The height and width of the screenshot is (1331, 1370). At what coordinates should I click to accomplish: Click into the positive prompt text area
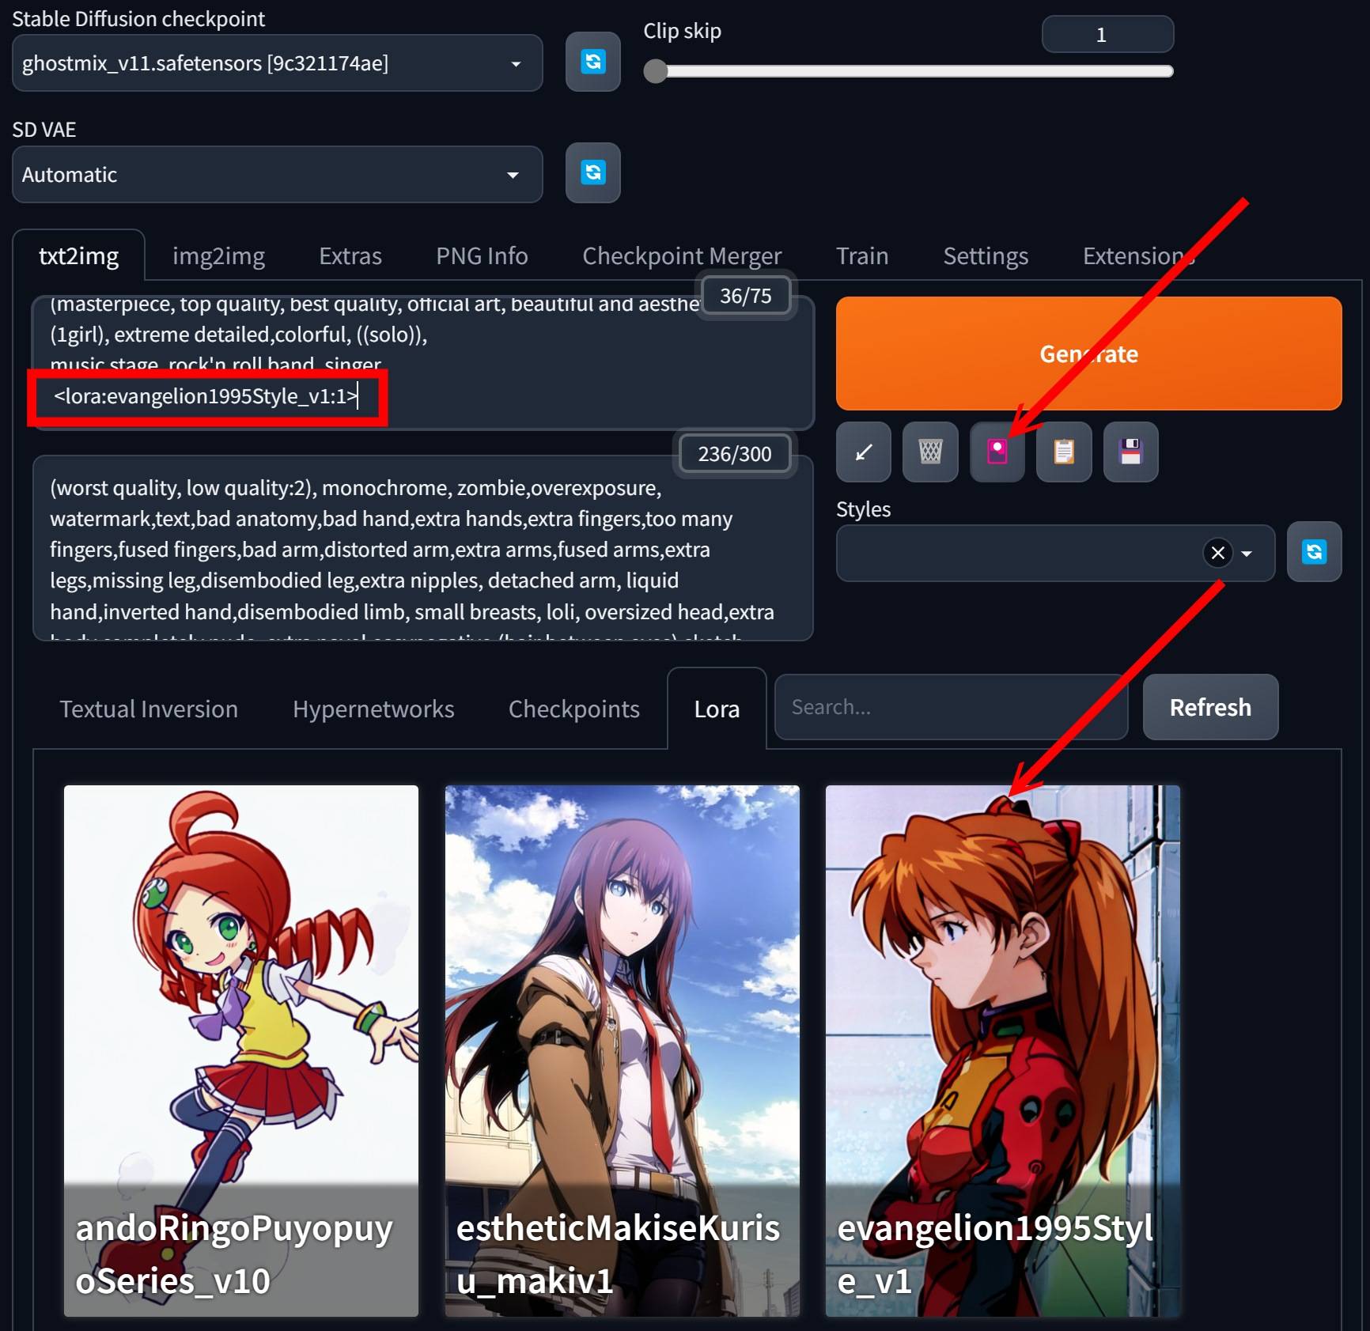coord(423,363)
